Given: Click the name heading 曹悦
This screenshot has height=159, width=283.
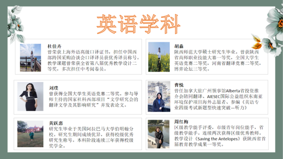Looking at the screenshot, I should coord(179,85).
